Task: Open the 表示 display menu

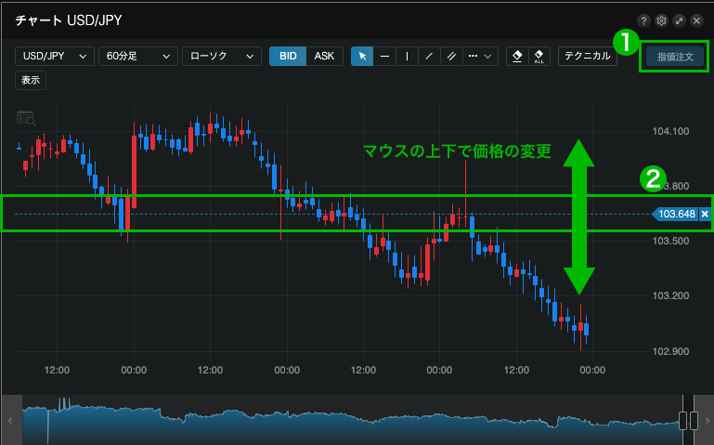Action: pyautogui.click(x=31, y=80)
